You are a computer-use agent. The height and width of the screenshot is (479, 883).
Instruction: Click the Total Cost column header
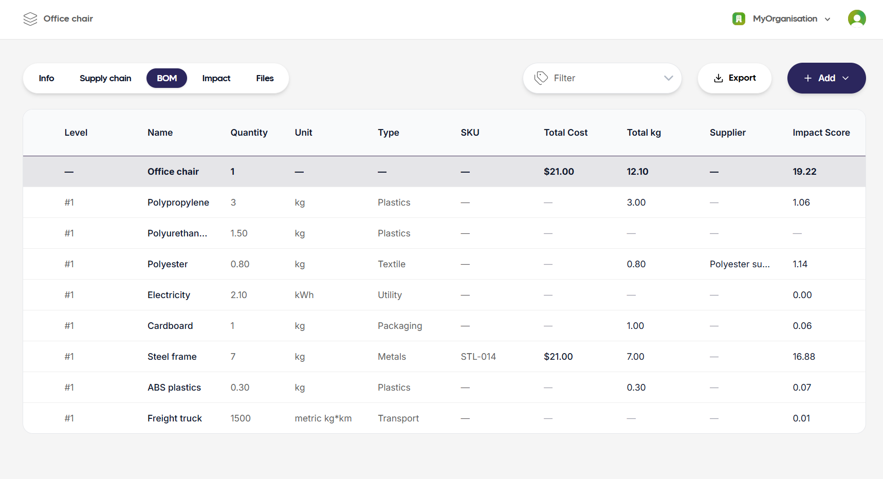(x=565, y=133)
